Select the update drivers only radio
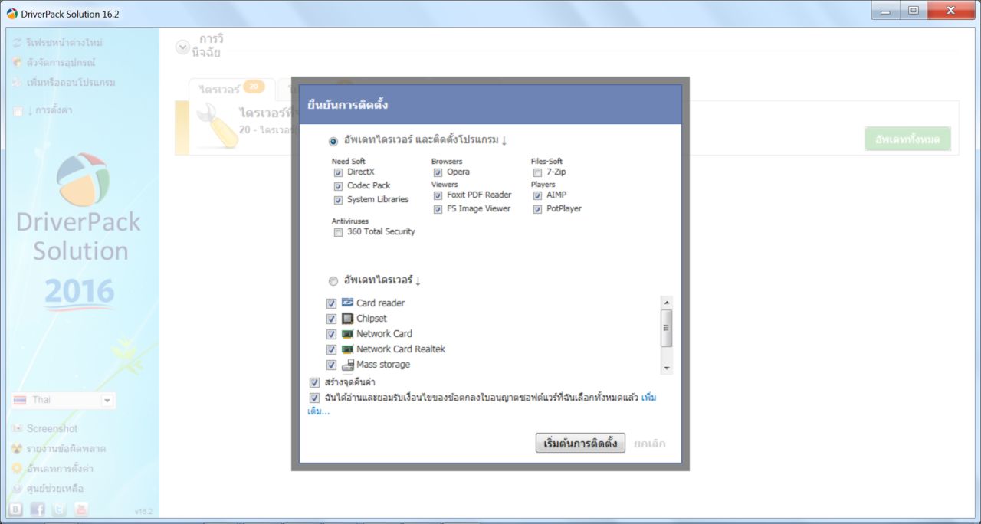 [x=333, y=281]
